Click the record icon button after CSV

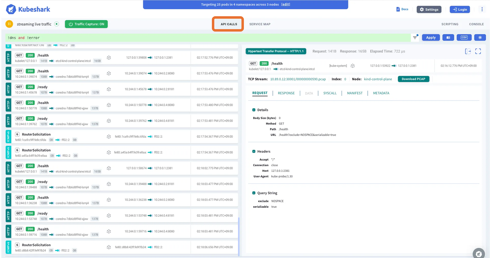[x=480, y=37]
